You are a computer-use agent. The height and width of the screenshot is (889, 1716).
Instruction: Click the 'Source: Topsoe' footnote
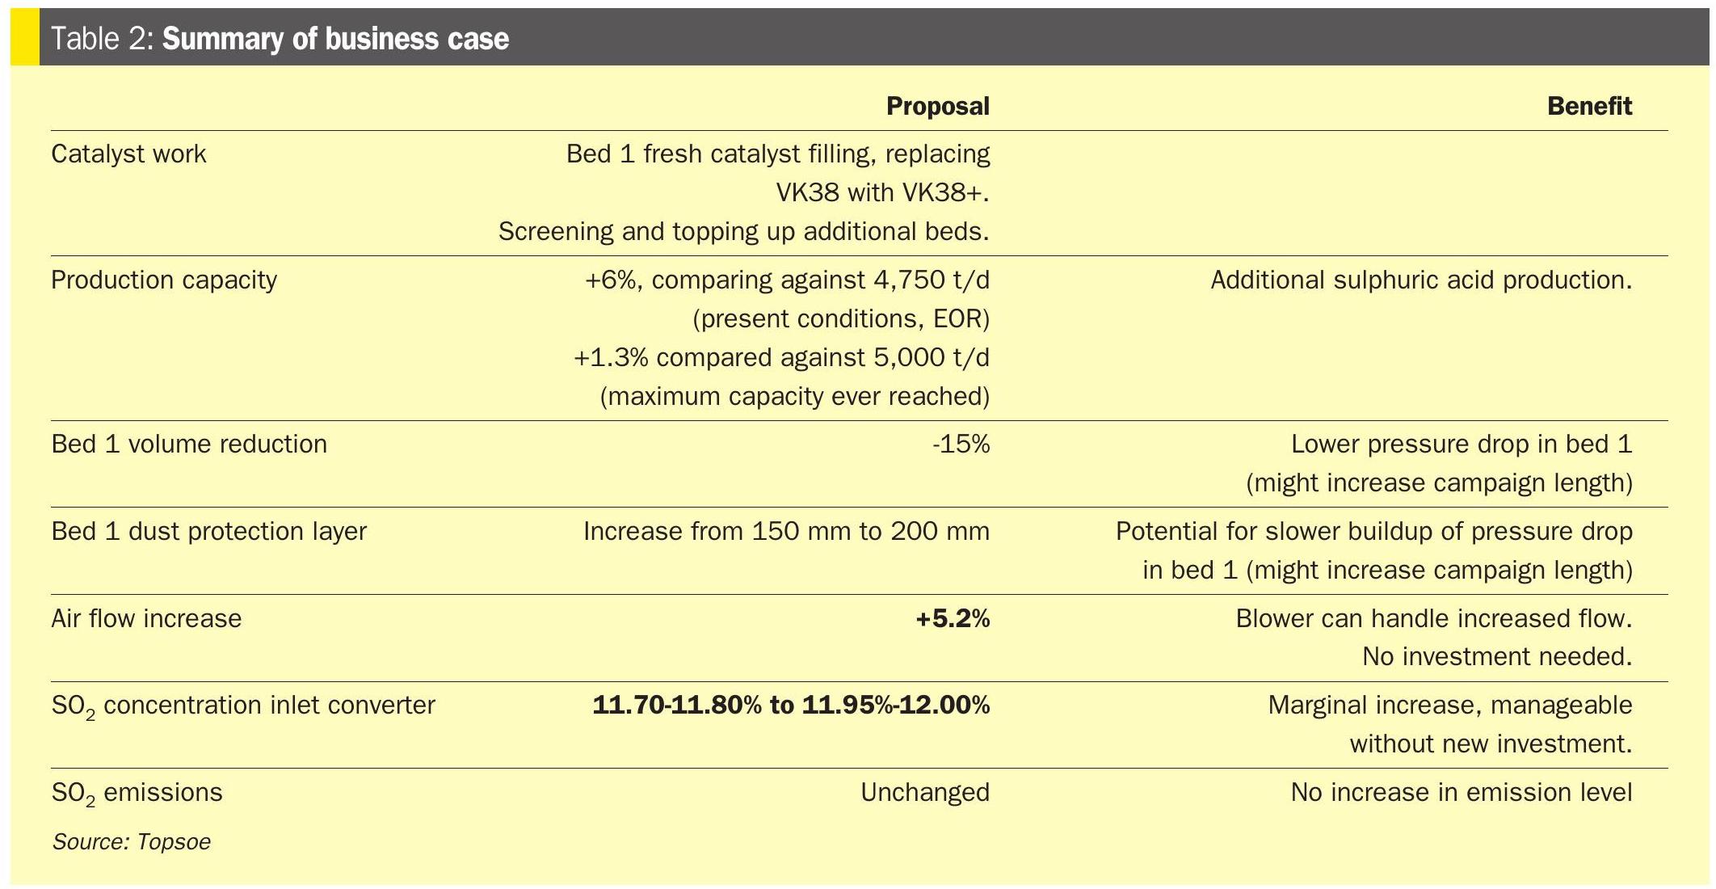click(x=131, y=842)
